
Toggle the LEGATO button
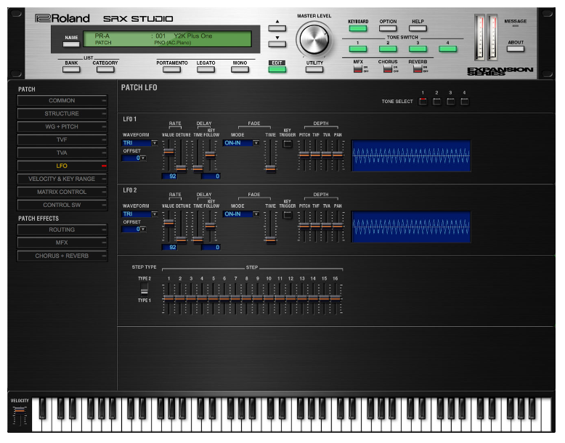point(206,69)
